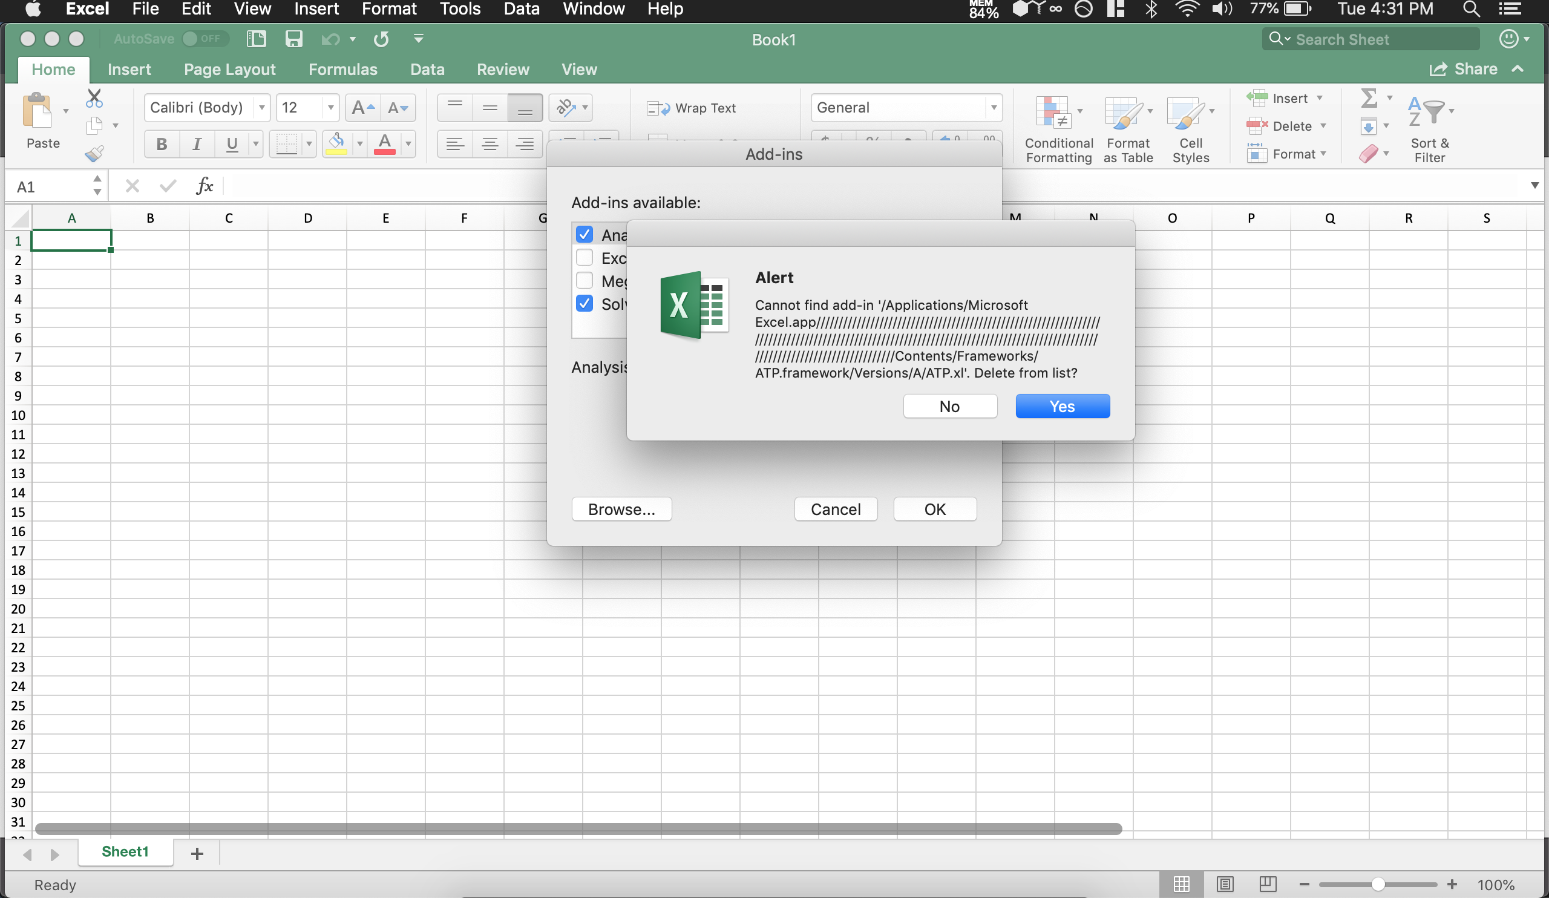
Task: Select the Formulas ribbon tab
Action: point(343,68)
